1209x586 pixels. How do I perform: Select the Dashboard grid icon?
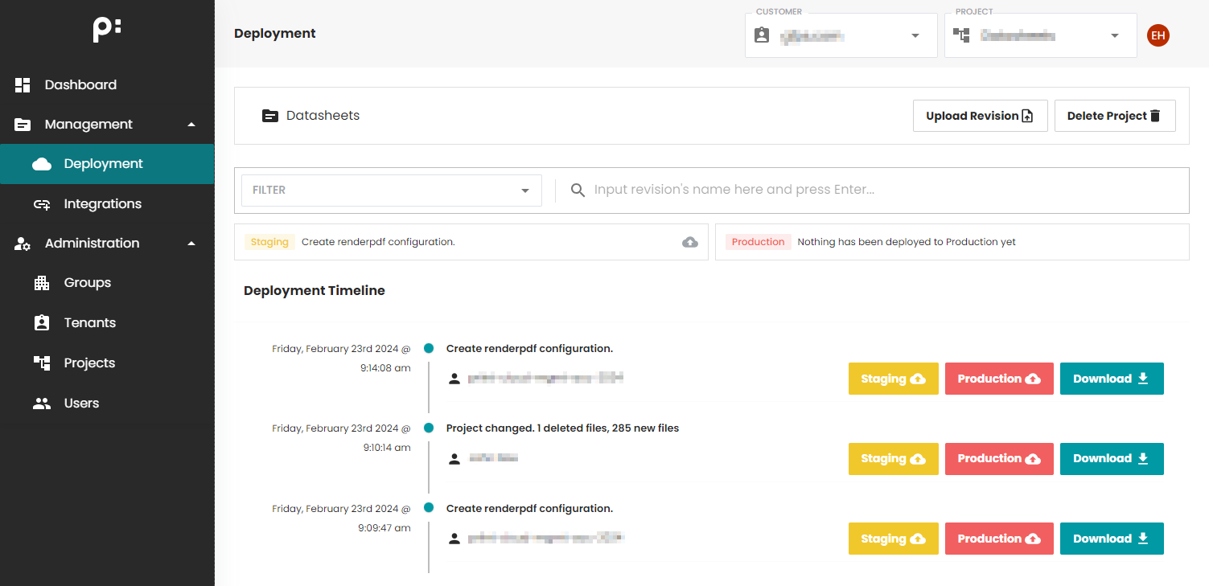[22, 84]
